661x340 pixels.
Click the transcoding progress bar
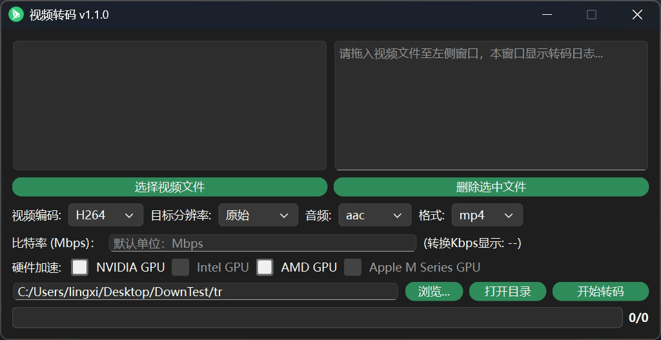coord(318,317)
